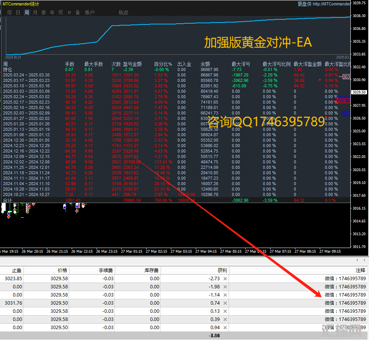Open the 综 (summary) statistics tab

pos(10,12)
